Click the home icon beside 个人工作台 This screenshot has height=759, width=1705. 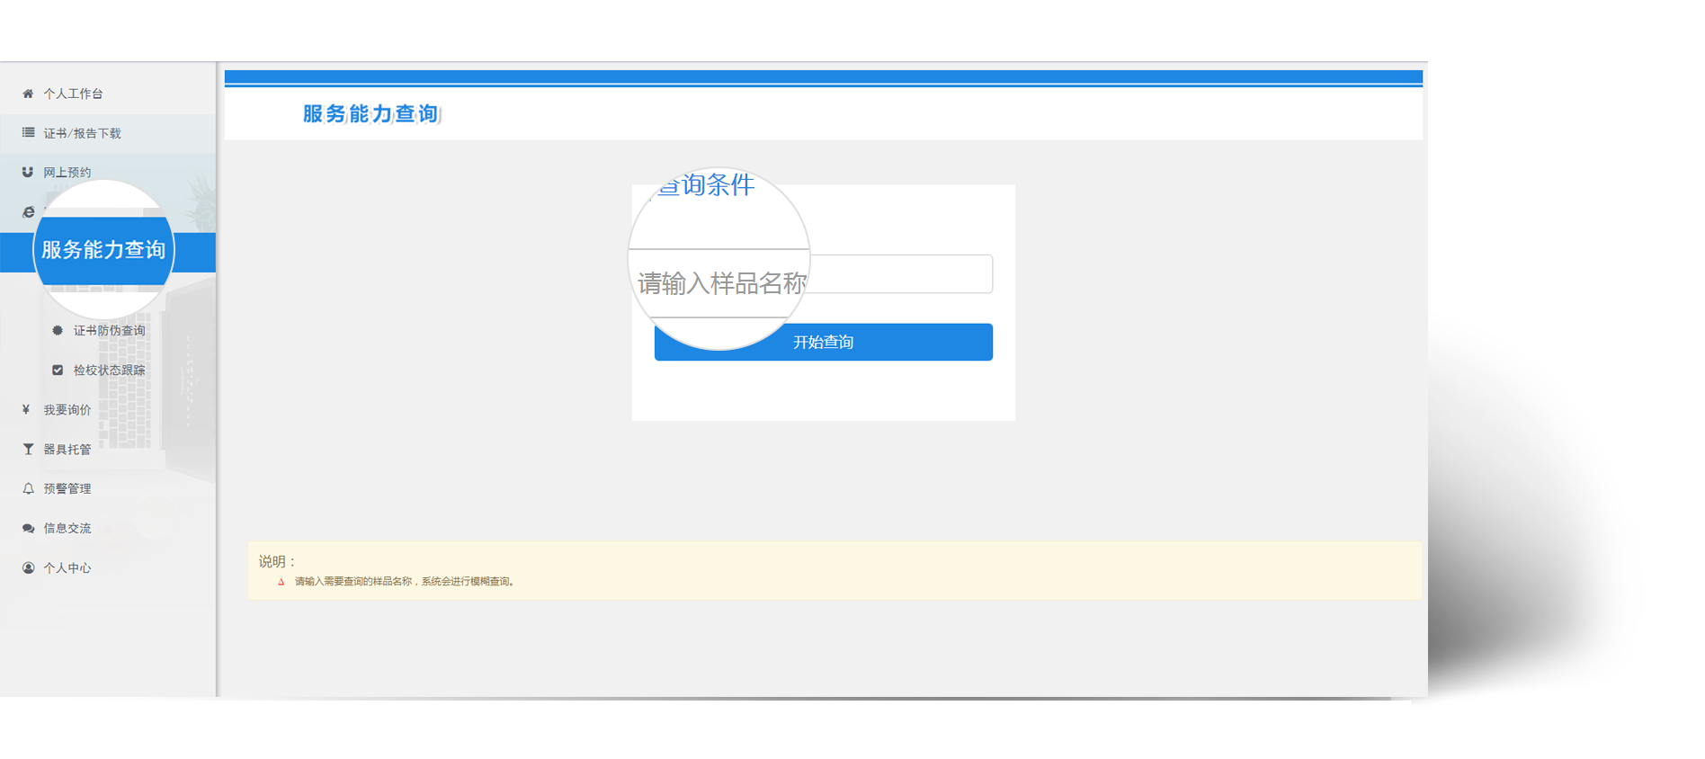[28, 94]
